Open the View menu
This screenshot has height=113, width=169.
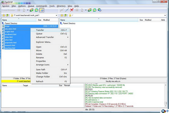tap(70, 6)
